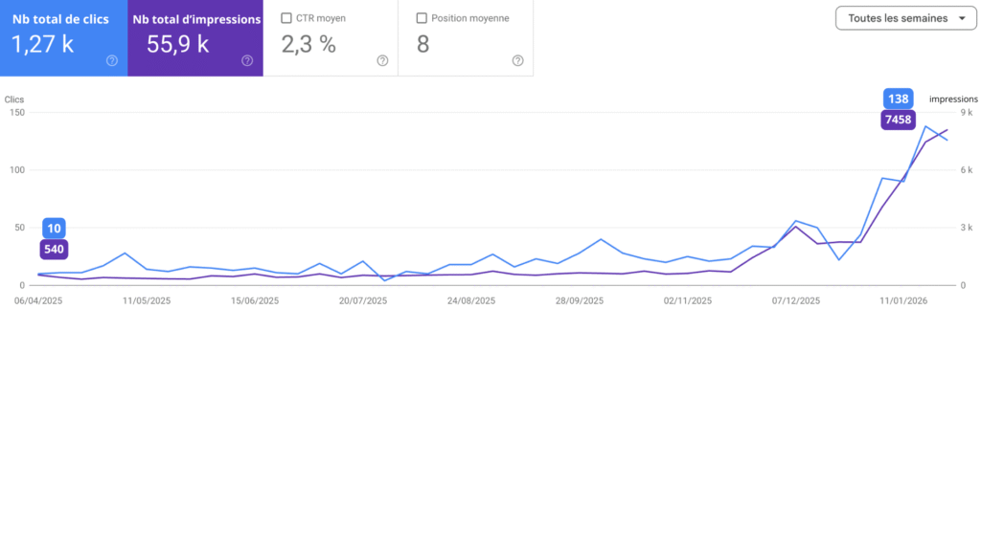The width and height of the screenshot is (981, 551).
Task: Click the 11/01/2026 date on the axis
Action: pyautogui.click(x=904, y=300)
